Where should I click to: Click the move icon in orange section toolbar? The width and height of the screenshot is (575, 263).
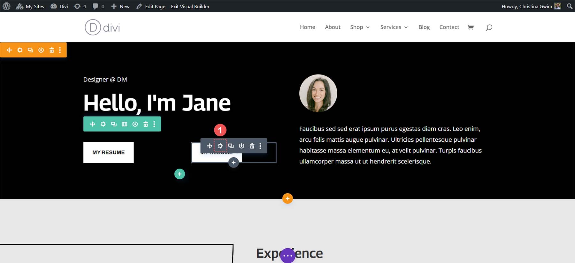point(9,50)
